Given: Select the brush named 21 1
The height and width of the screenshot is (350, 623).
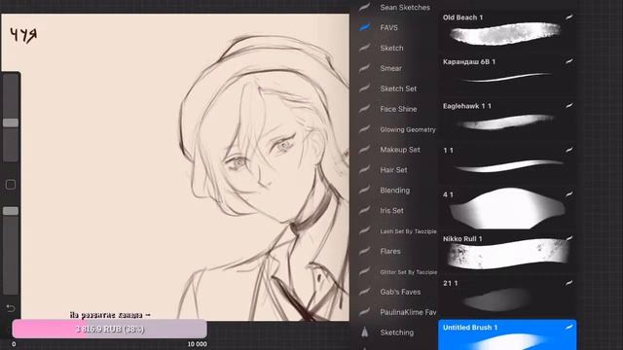Looking at the screenshot, I should point(507,297).
